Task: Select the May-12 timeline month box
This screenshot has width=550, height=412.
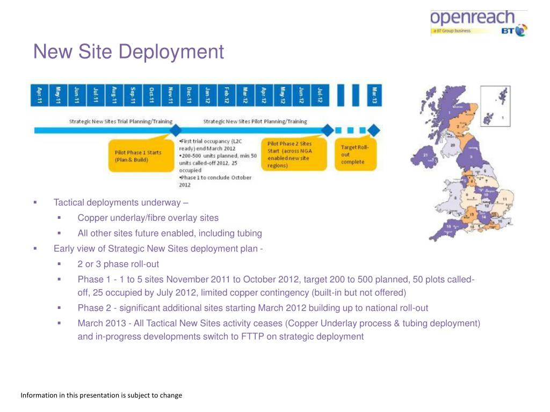Action: (x=283, y=95)
